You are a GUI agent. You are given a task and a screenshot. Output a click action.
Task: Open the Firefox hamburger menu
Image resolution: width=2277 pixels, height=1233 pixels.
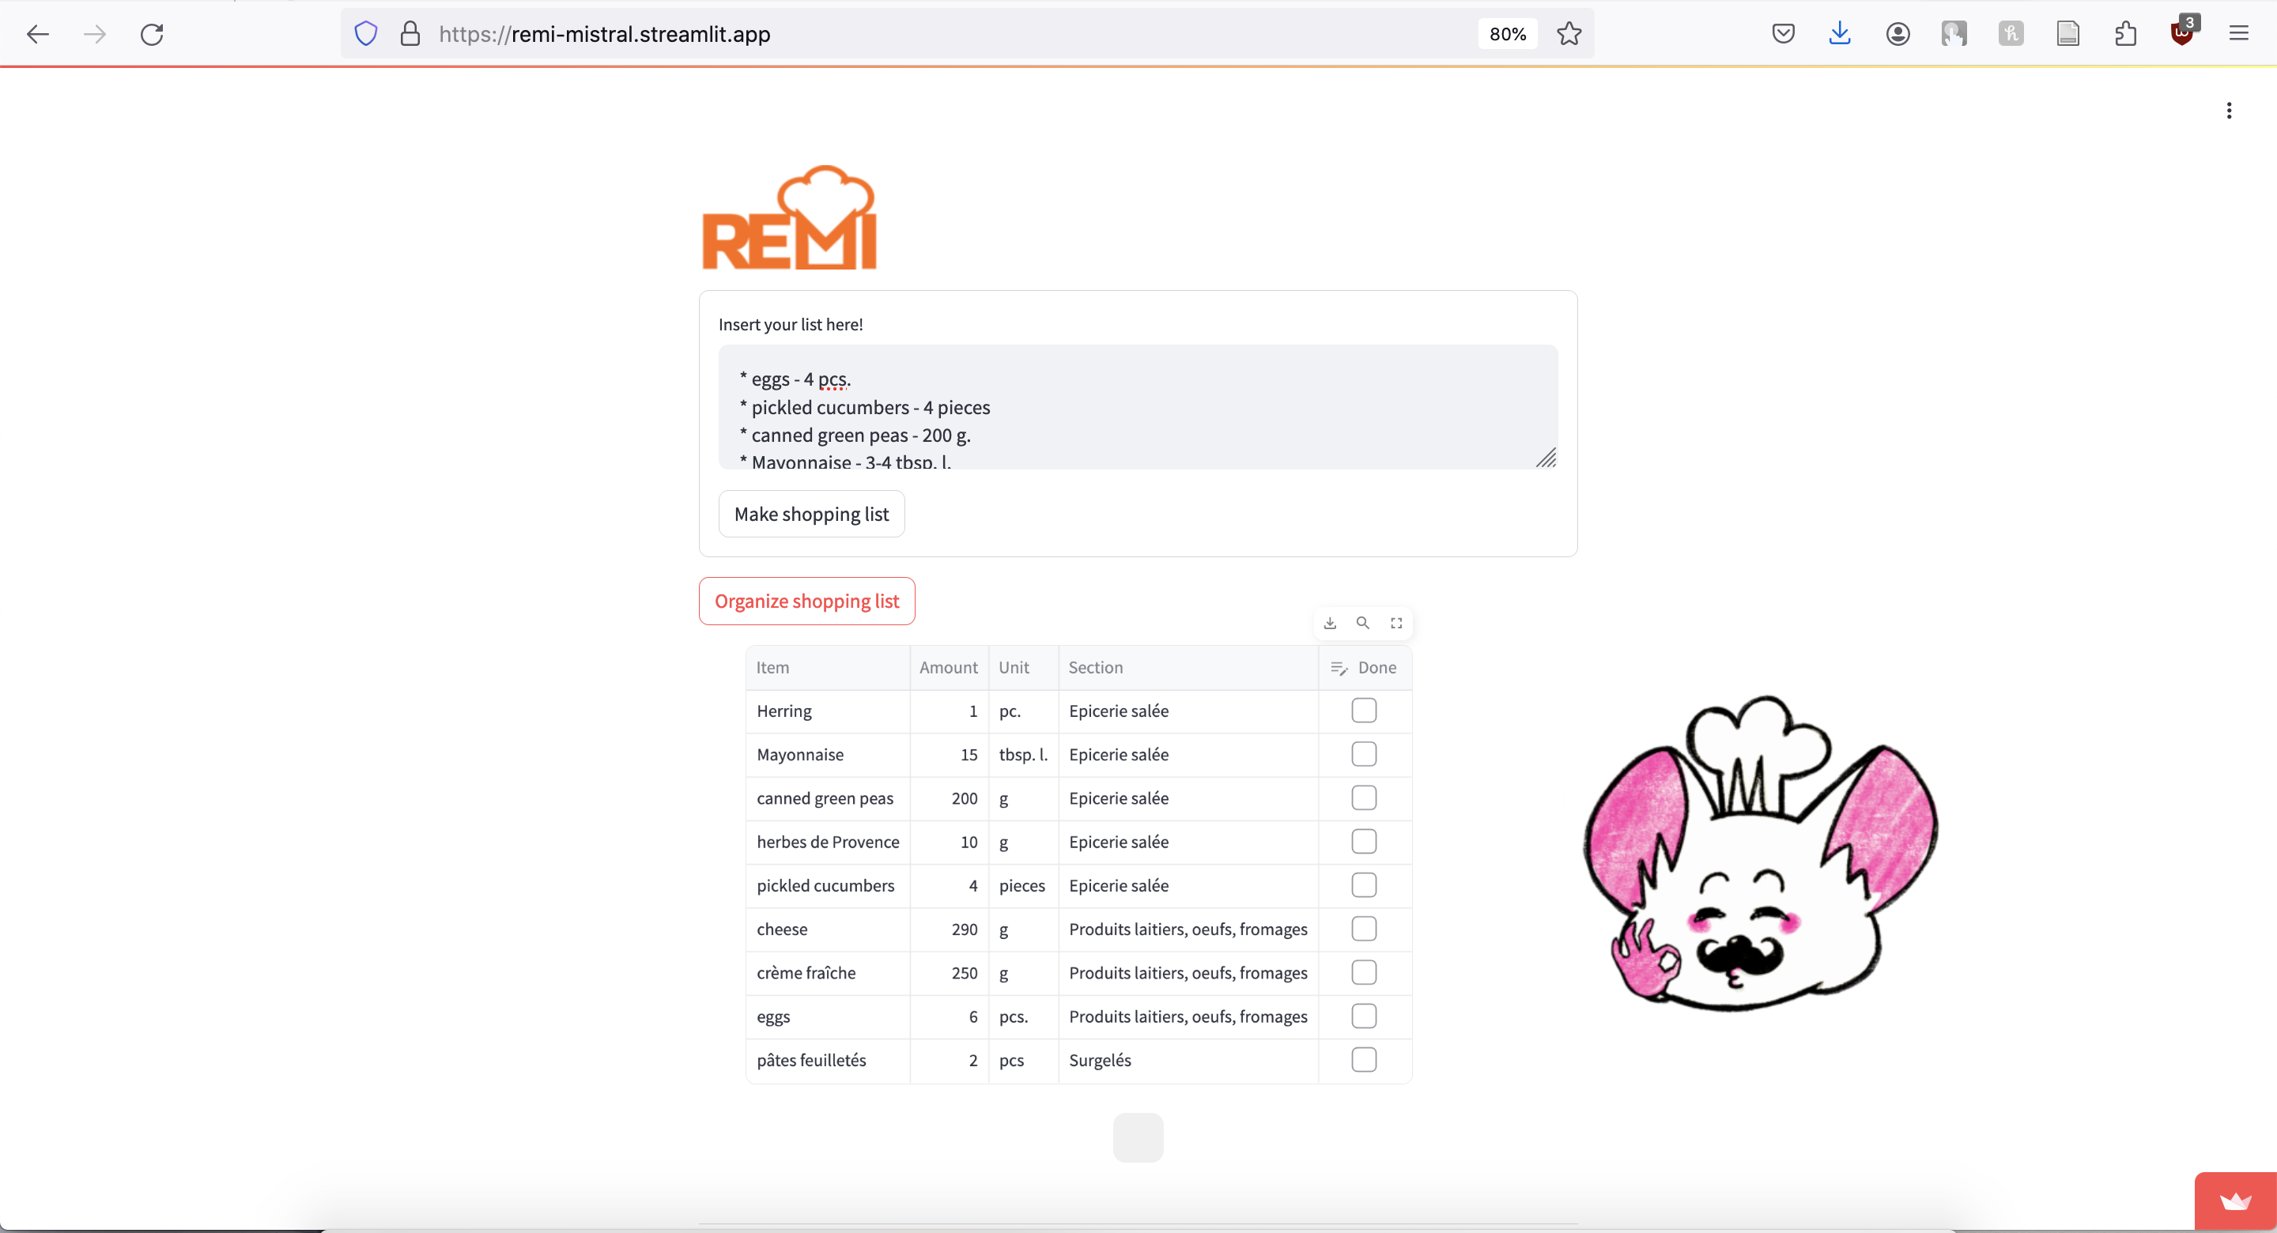tap(2238, 35)
